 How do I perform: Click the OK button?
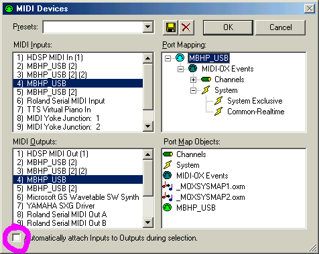[228, 27]
